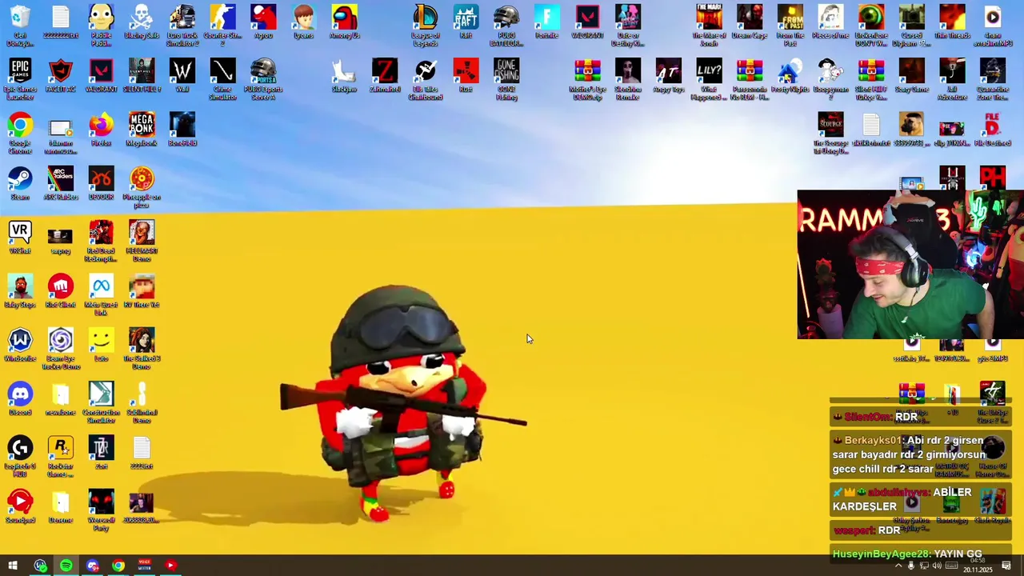Open the DEVOUR game shortcut
The width and height of the screenshot is (1024, 576).
point(101,184)
